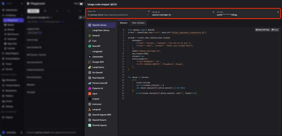Copy the Base URL value
This screenshot has height=136, width=282.
click(149, 12)
